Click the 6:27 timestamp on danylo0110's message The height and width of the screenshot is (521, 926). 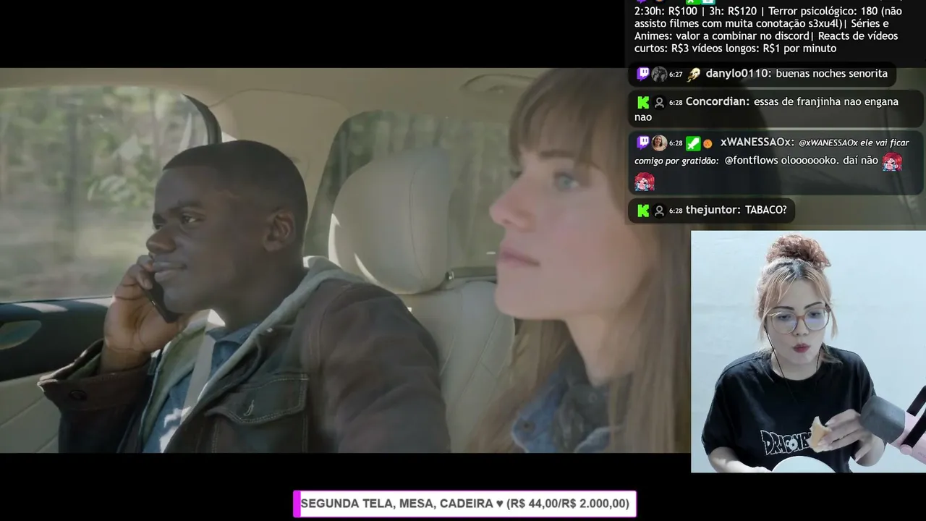coord(676,75)
